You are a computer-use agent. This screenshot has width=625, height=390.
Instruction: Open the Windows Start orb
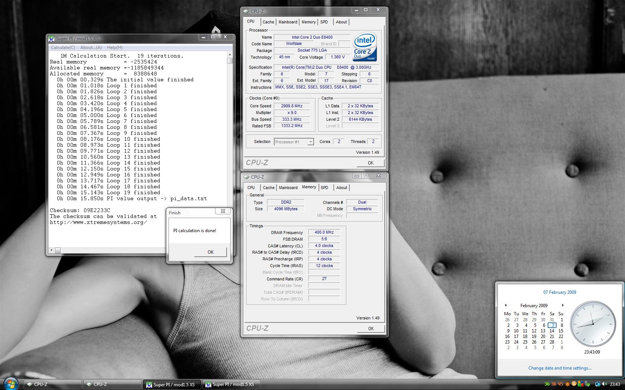(x=10, y=384)
